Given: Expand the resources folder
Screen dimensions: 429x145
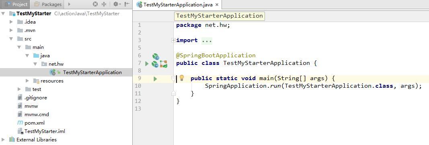Looking at the screenshot, I should click(x=27, y=81).
